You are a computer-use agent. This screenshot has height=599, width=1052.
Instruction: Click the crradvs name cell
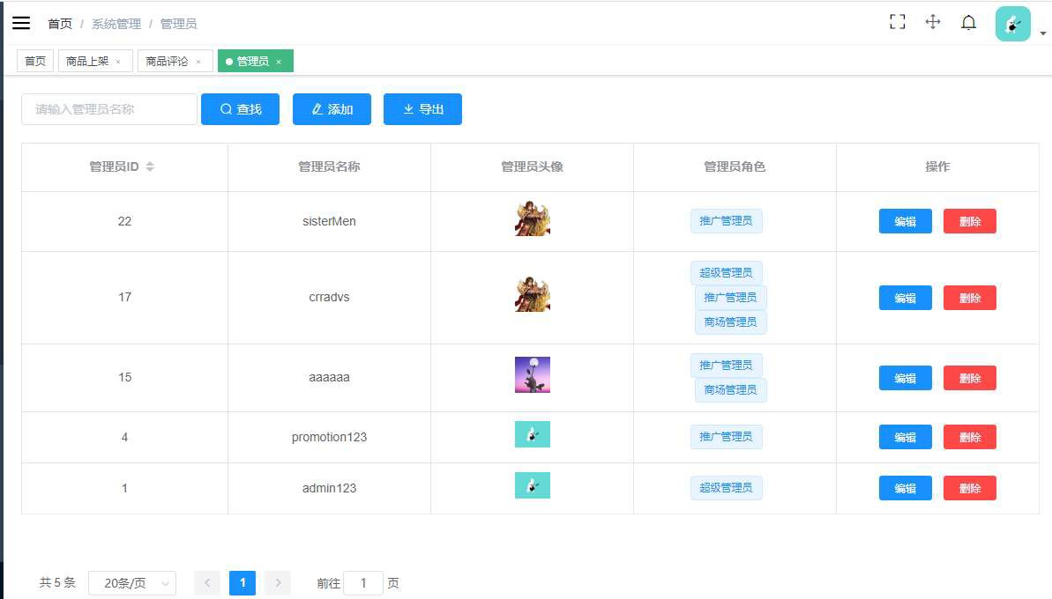coord(329,298)
